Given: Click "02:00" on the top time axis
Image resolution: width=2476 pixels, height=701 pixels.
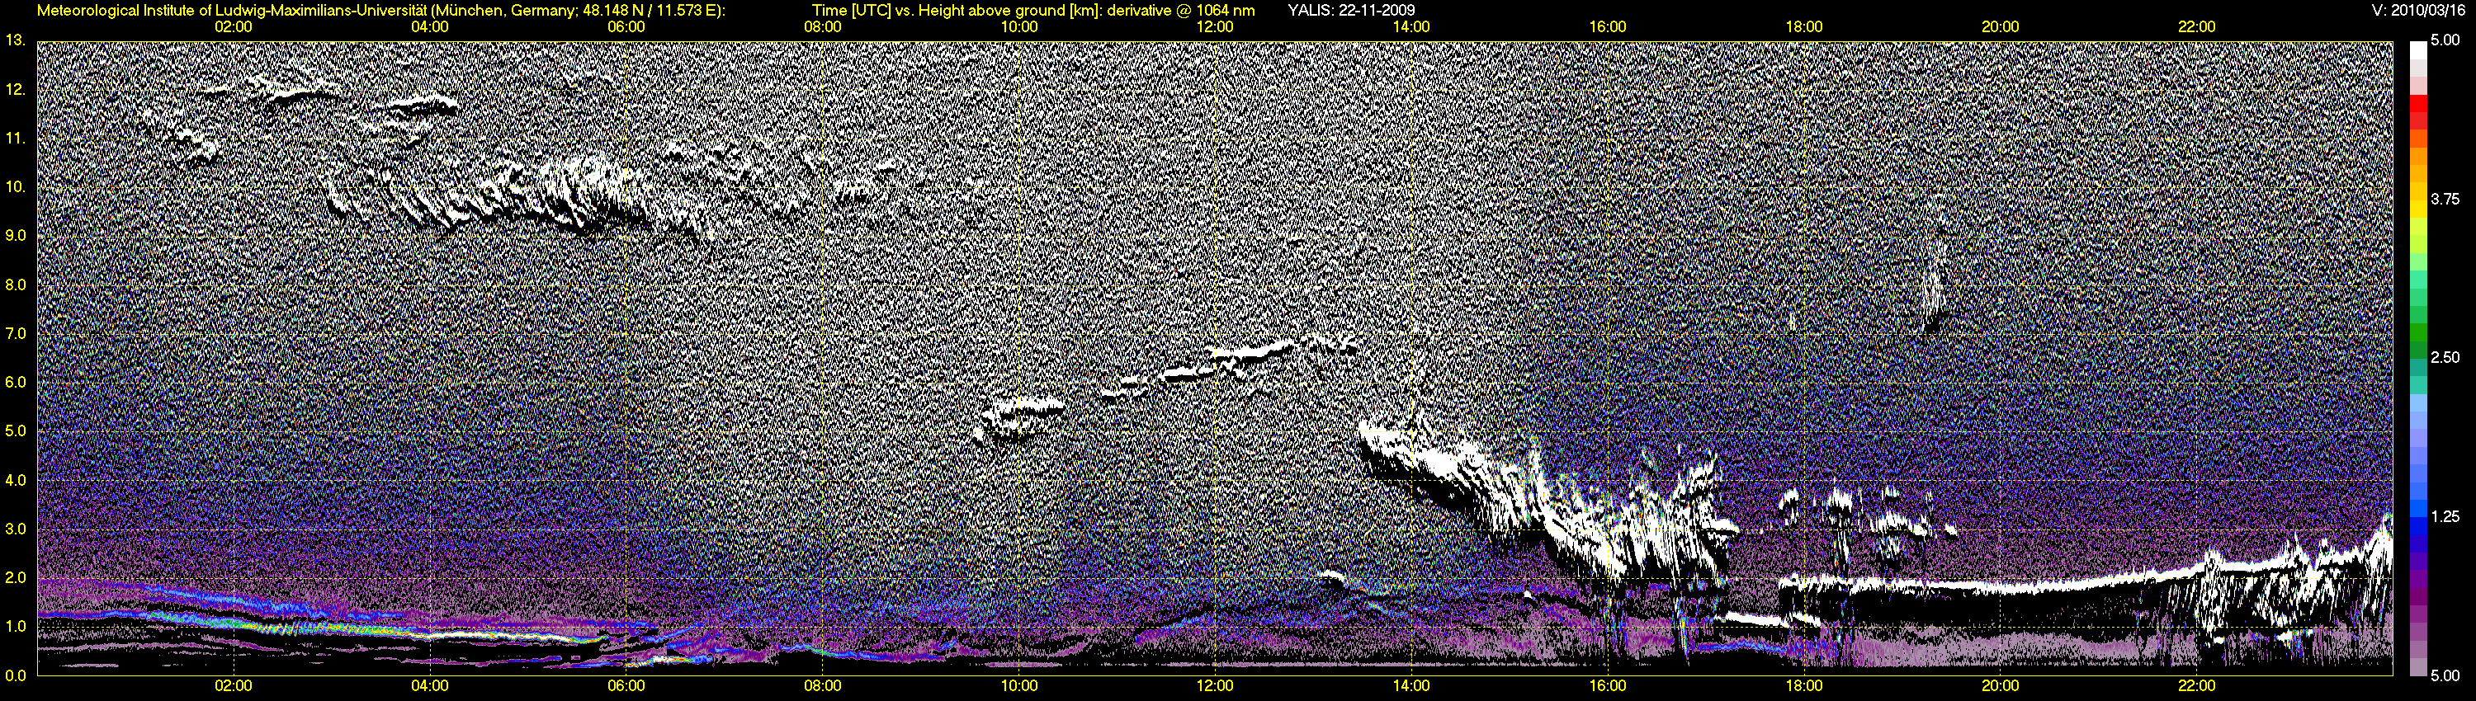Looking at the screenshot, I should (x=234, y=27).
